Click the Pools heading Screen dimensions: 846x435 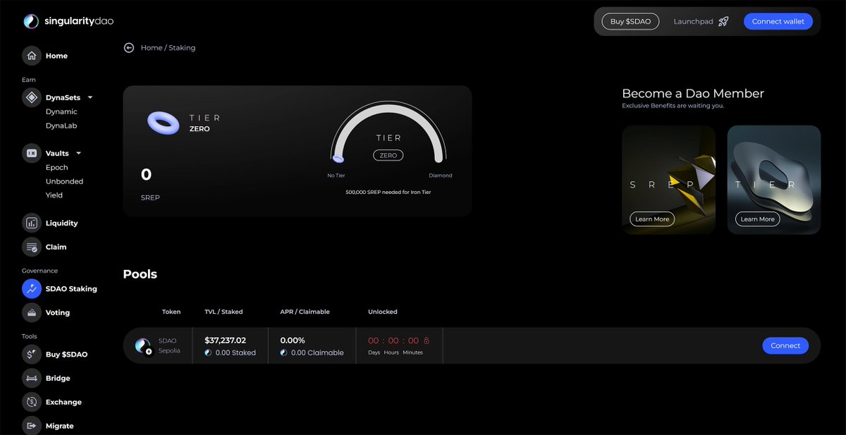tap(140, 274)
